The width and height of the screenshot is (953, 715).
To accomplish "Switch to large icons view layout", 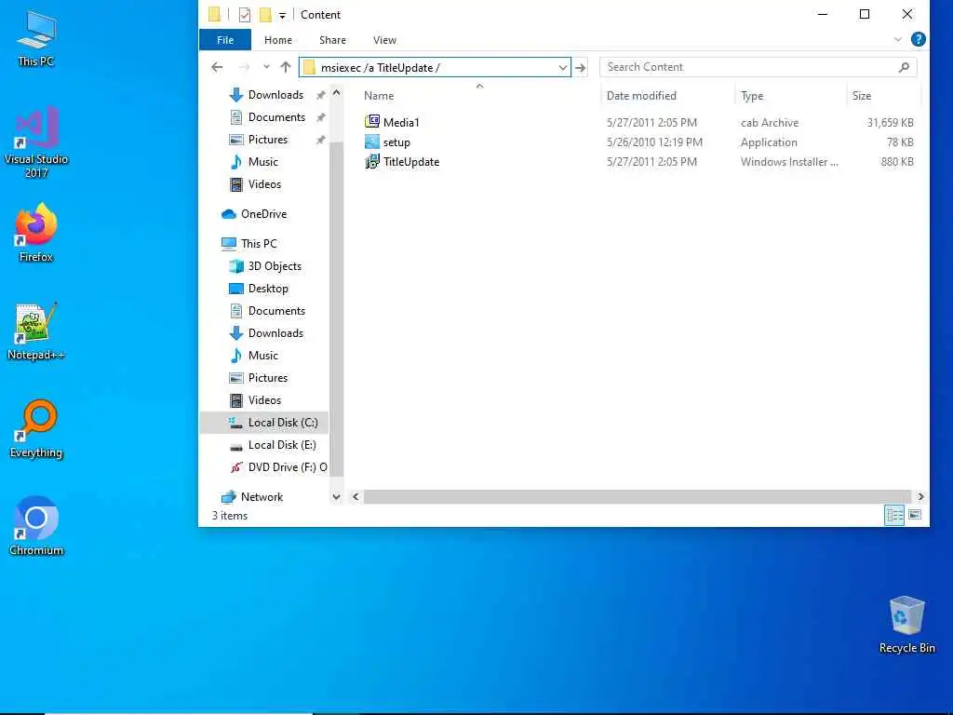I will point(915,515).
